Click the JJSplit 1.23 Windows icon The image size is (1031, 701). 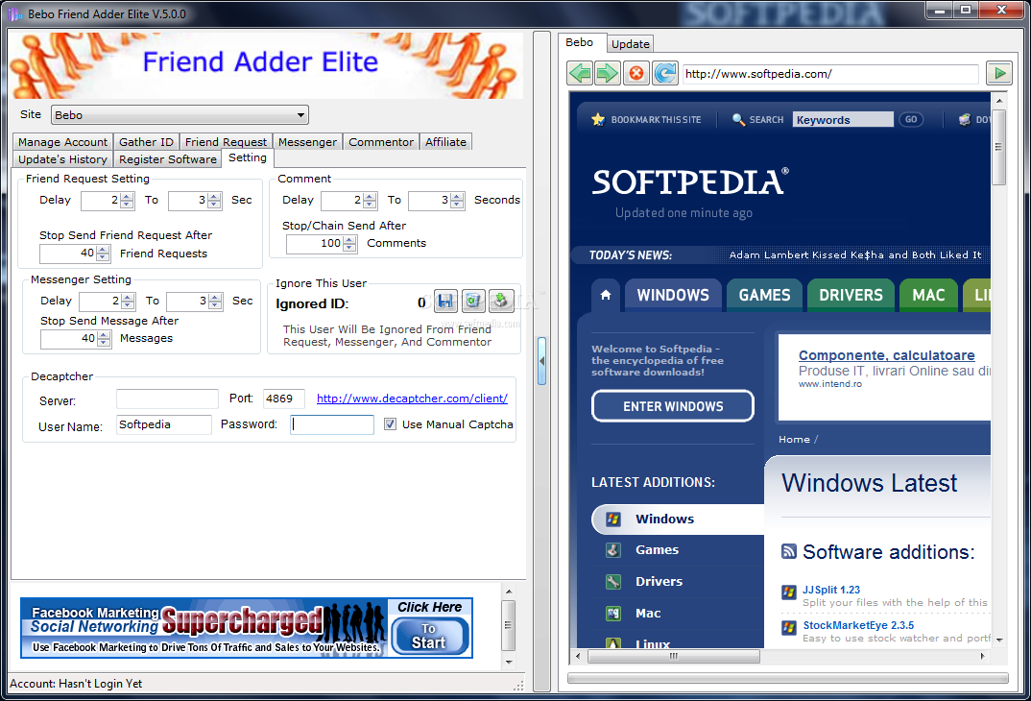[x=788, y=592]
